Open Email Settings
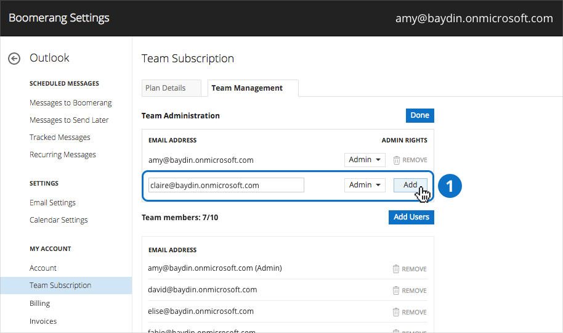The height and width of the screenshot is (333, 563). click(x=52, y=203)
